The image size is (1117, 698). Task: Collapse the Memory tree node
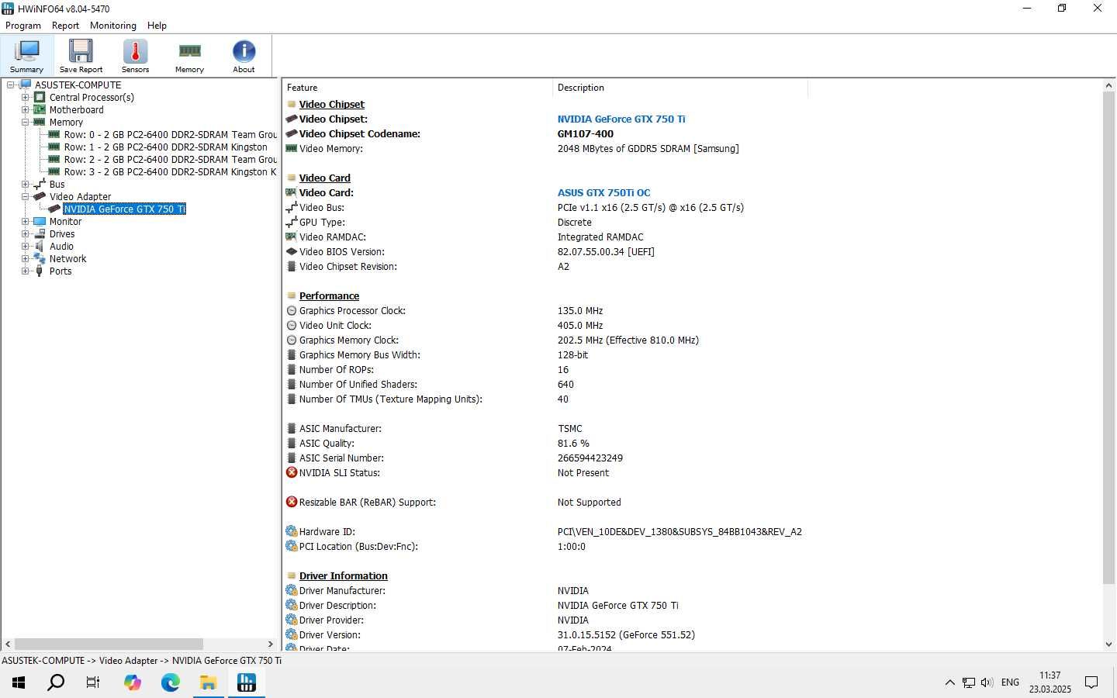pos(25,123)
